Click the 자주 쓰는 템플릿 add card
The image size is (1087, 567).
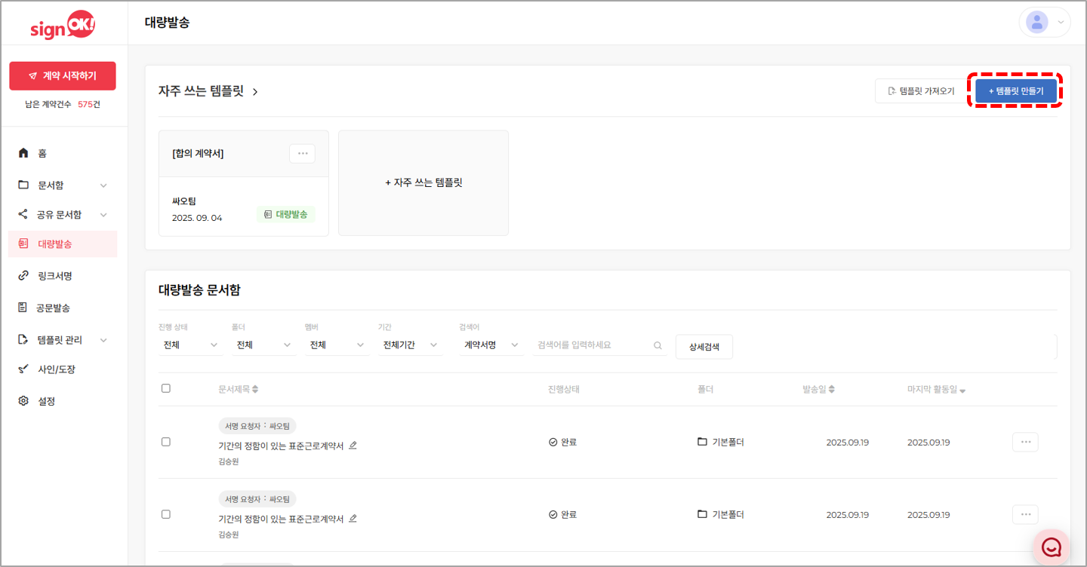[423, 182]
